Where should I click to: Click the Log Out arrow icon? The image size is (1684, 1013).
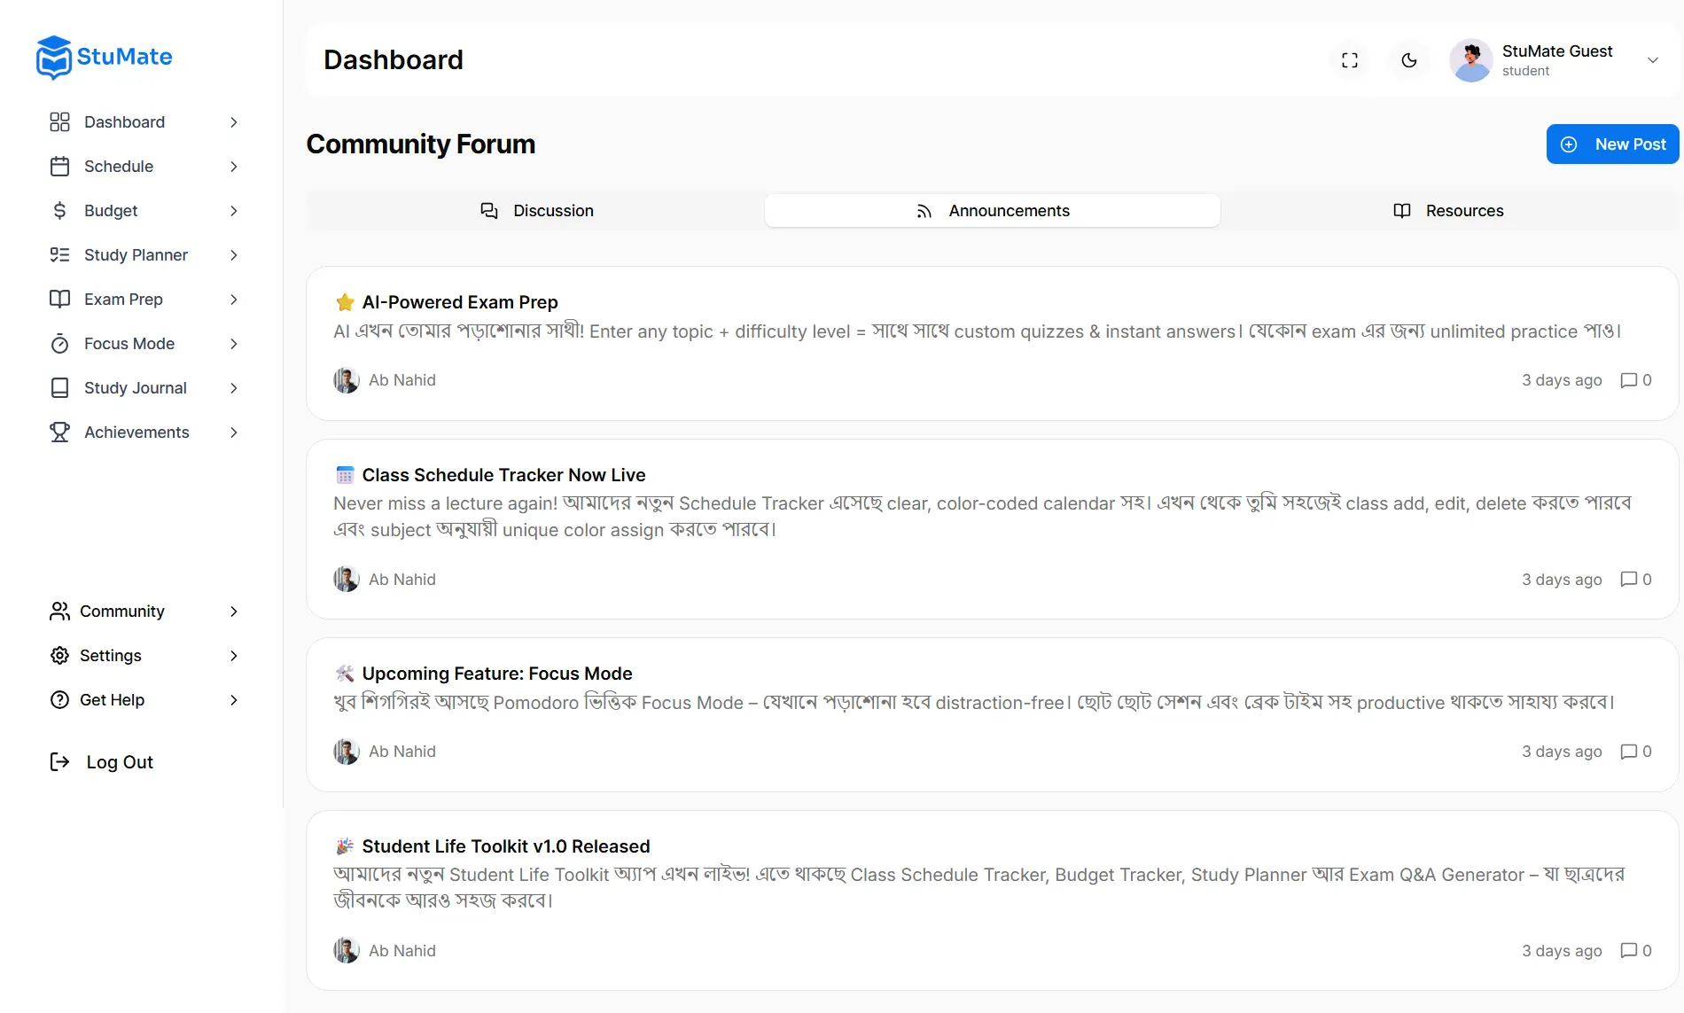[x=59, y=762]
